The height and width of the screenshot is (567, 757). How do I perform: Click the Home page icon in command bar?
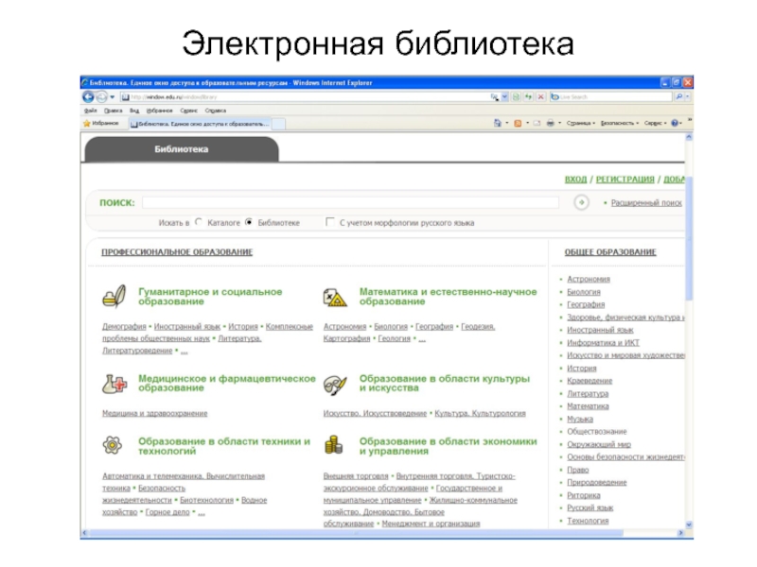click(x=498, y=124)
